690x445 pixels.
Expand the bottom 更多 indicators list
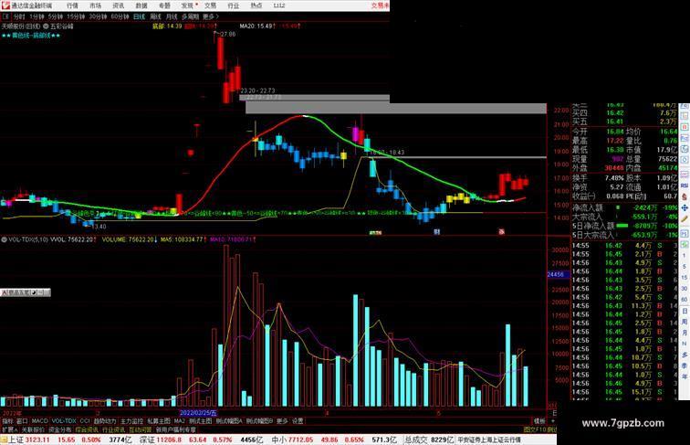pyautogui.click(x=282, y=421)
